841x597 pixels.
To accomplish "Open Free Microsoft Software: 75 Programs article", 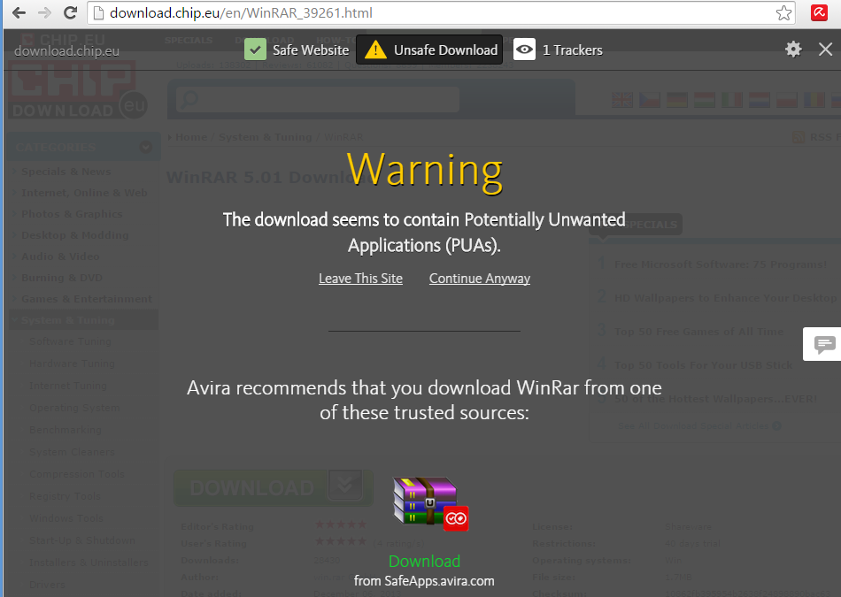I will pyautogui.click(x=721, y=264).
